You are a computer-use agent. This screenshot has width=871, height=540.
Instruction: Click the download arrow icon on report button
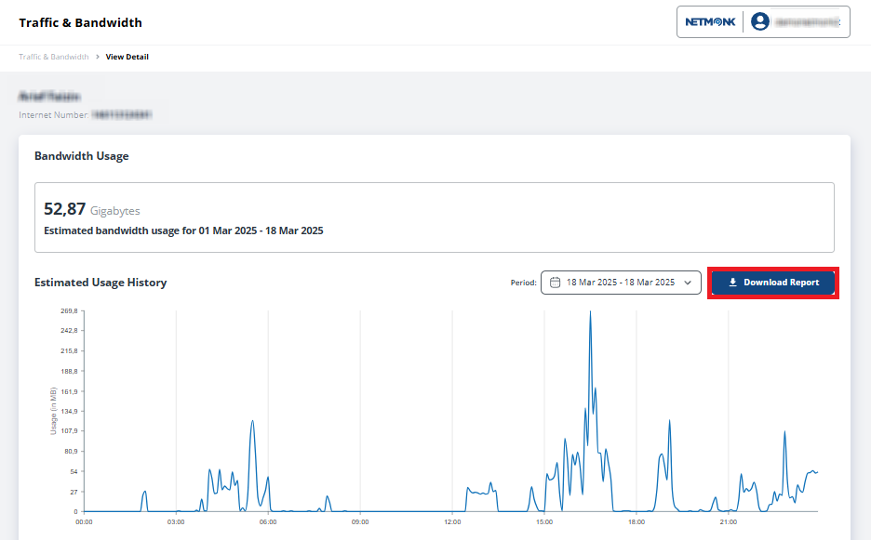click(x=732, y=283)
